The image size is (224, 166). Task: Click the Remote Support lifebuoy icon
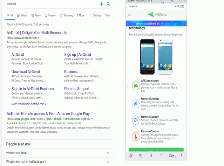(136, 120)
